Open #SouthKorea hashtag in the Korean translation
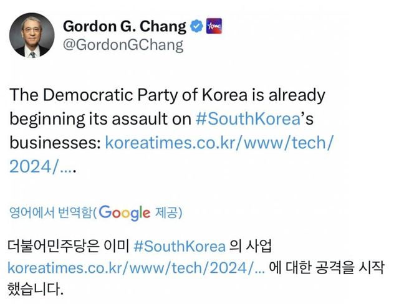 coord(180,245)
